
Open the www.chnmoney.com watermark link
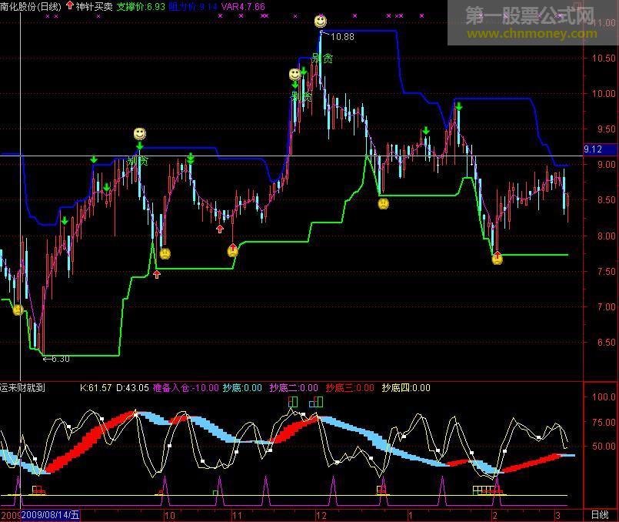531,35
